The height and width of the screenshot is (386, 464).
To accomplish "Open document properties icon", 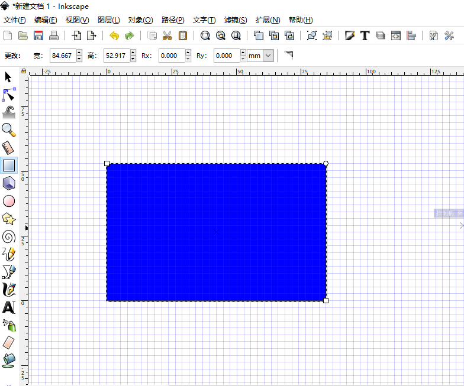I will 433,35.
